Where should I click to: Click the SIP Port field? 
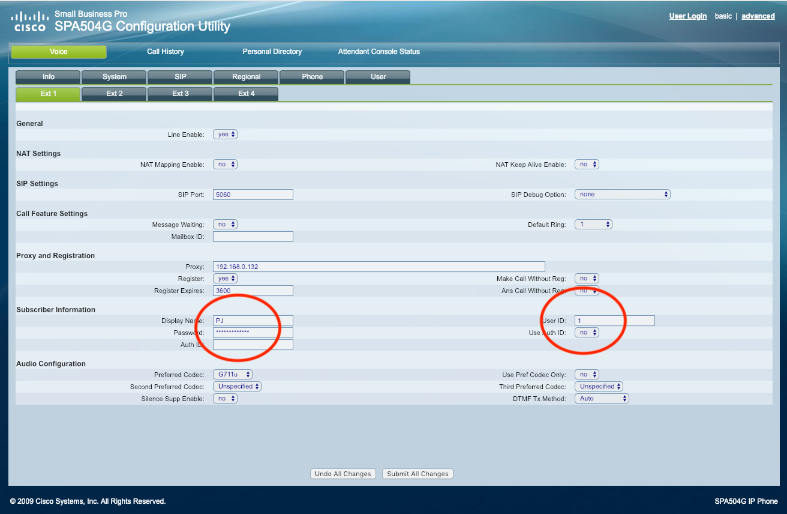[x=253, y=195]
